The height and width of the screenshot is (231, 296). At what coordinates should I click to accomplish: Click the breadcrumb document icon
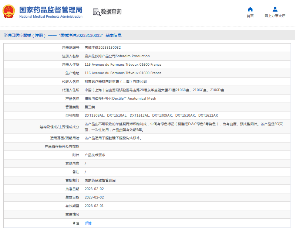(x=5, y=35)
